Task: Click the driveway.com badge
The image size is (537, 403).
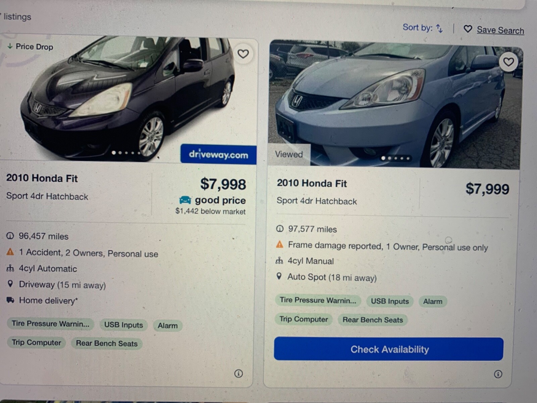Action: click(x=218, y=154)
